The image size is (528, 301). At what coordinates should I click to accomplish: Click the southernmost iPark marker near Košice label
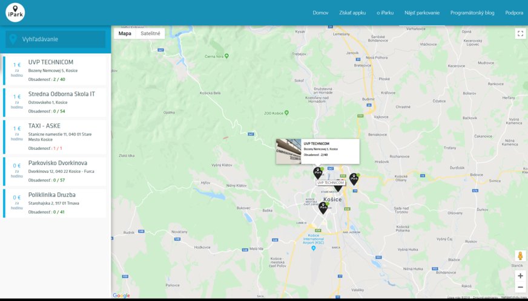coord(323,208)
